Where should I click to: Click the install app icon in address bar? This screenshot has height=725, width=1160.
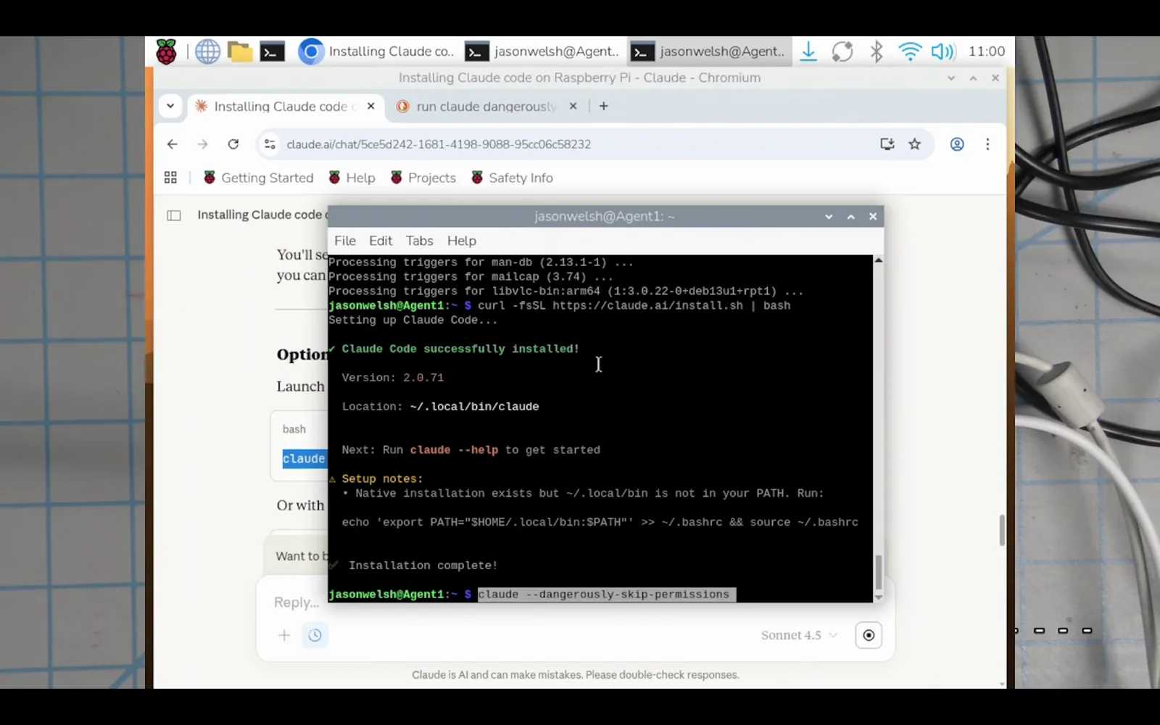tap(887, 144)
